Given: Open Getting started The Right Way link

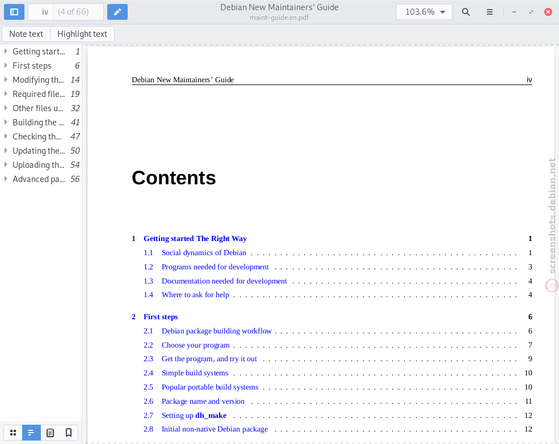Looking at the screenshot, I should click(195, 238).
